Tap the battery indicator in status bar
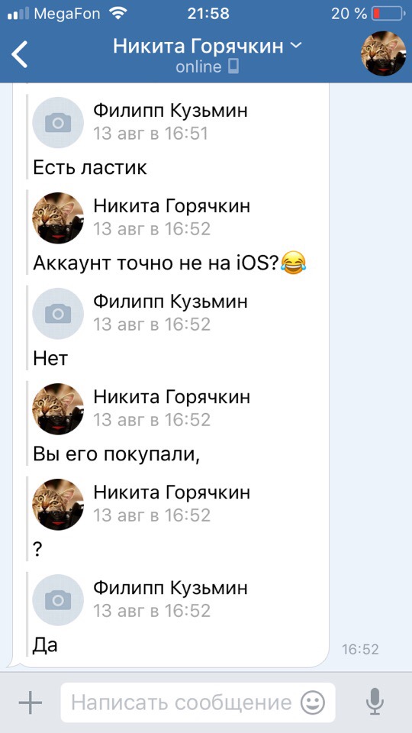The height and width of the screenshot is (733, 412). click(388, 14)
